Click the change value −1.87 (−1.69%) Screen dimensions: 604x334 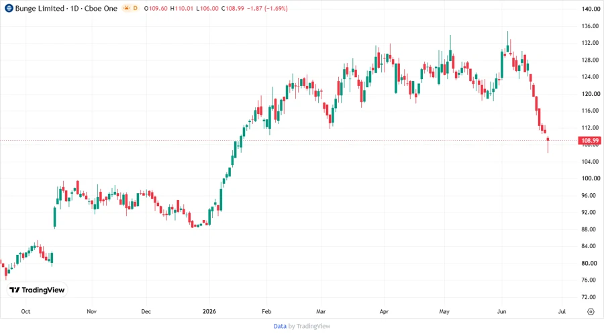click(268, 8)
